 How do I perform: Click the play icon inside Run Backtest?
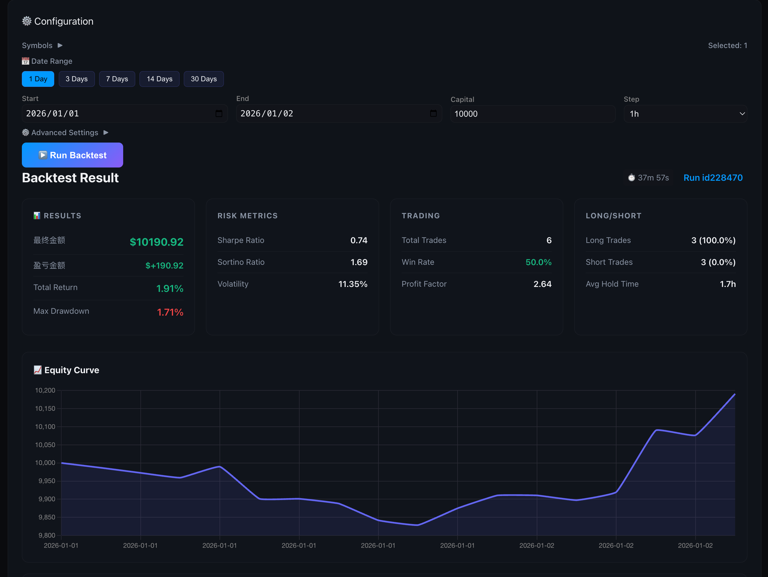click(43, 155)
